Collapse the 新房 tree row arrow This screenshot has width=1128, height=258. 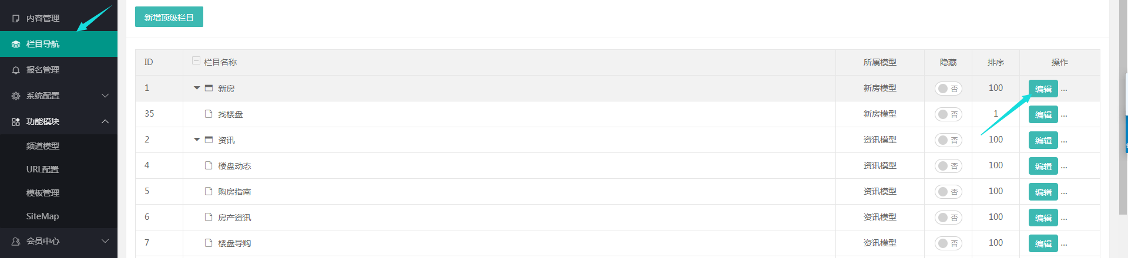(x=197, y=88)
